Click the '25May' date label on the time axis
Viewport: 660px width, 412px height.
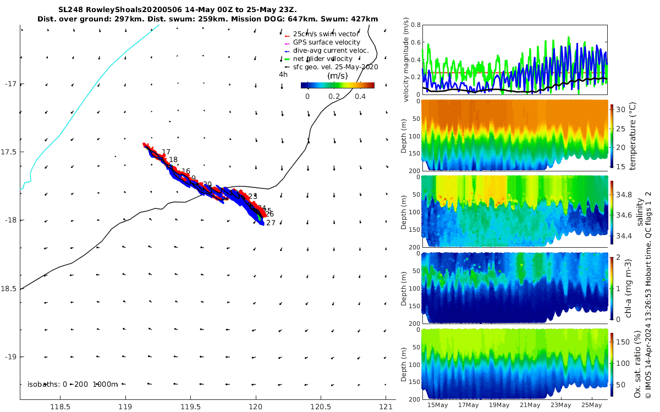[x=592, y=405]
